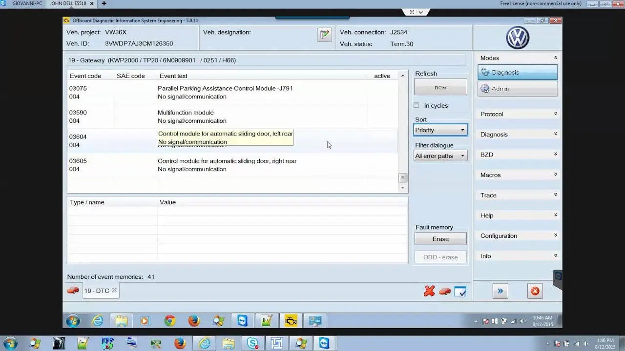The height and width of the screenshot is (351, 625).
Task: Open the Sort Priority dropdown
Action: [x=440, y=130]
